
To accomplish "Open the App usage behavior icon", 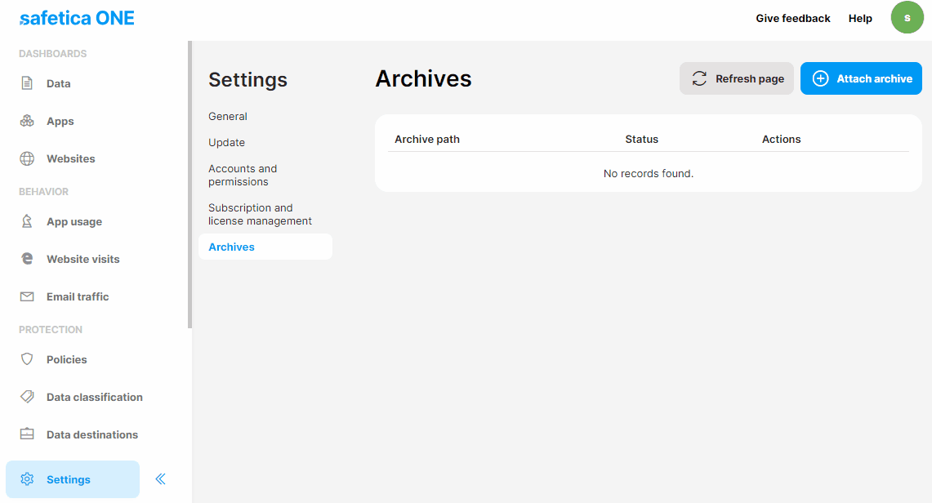I will 25,220.
